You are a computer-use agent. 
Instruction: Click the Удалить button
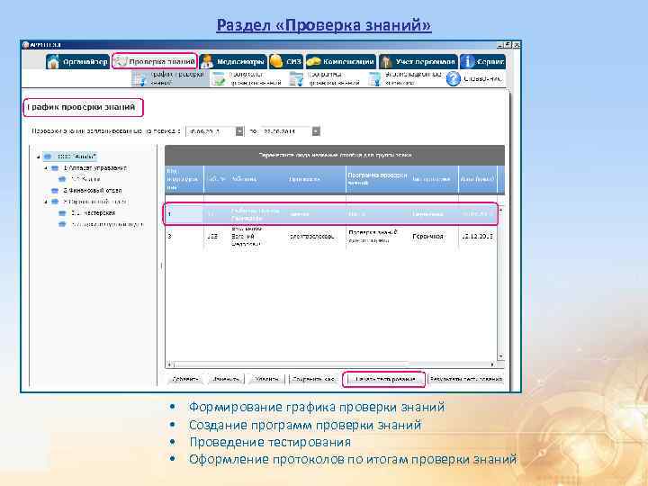point(266,379)
